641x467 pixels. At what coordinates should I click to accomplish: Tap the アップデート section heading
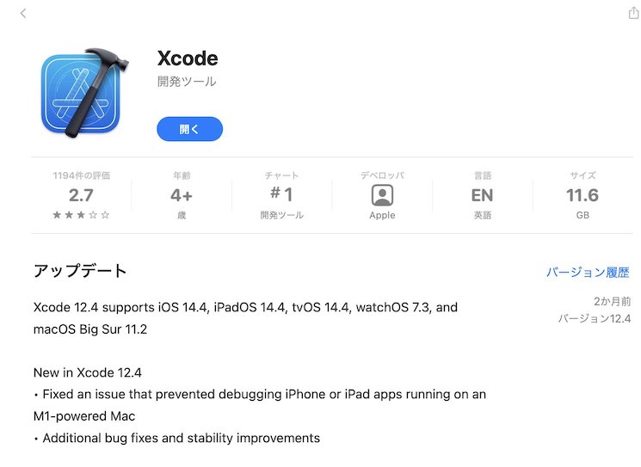click(x=80, y=271)
